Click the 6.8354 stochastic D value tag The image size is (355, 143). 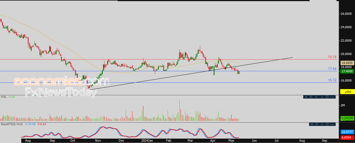click(x=347, y=137)
